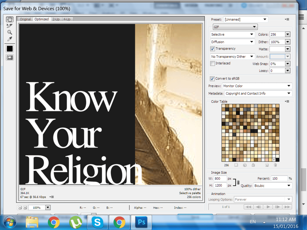Screen dimensions: 307x230
Task: Click the clock showing 11:12 AM
Action: click(286, 219)
